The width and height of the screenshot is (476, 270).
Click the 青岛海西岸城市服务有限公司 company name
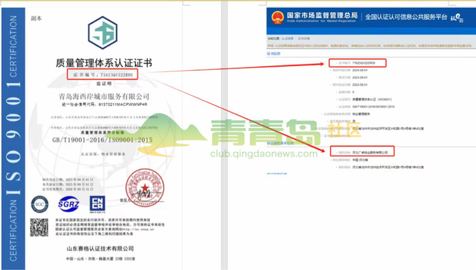(x=104, y=97)
